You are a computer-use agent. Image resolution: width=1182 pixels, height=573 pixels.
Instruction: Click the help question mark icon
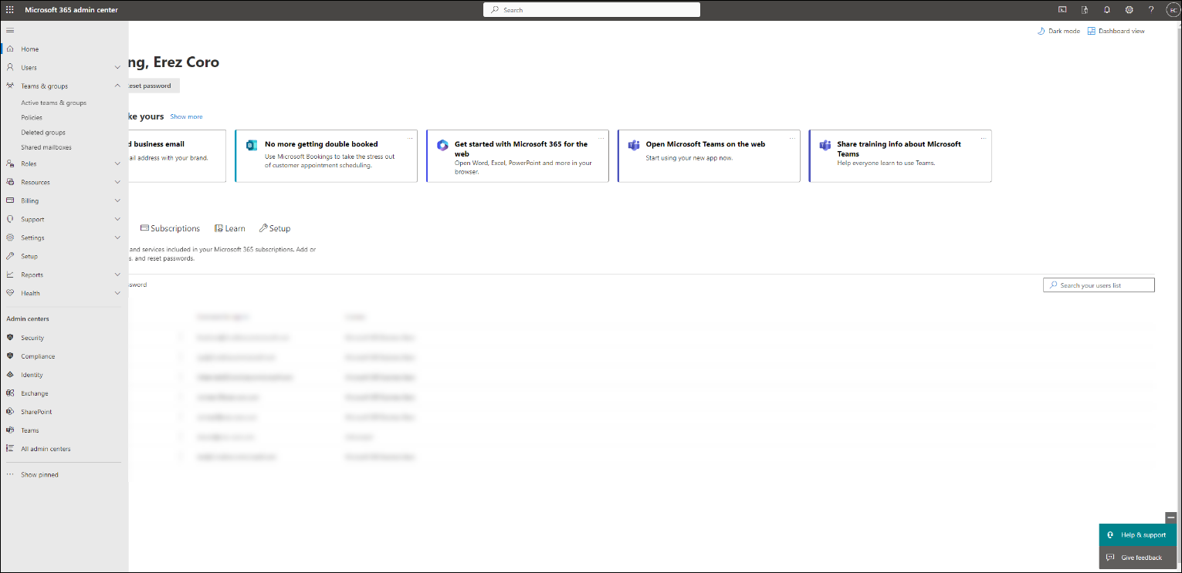pyautogui.click(x=1151, y=10)
